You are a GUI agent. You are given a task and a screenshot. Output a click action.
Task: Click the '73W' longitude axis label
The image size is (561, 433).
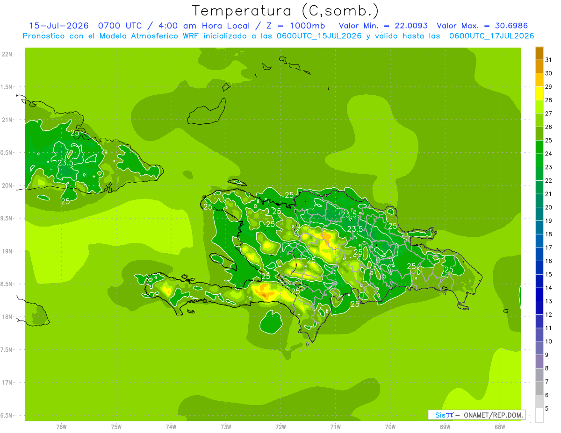tap(226, 427)
